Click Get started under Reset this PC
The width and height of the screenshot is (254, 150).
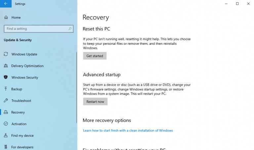pyautogui.click(x=95, y=56)
